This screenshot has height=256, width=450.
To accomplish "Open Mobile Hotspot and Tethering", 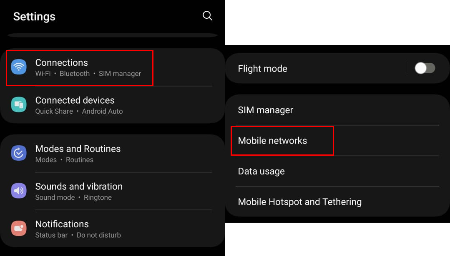I will click(299, 202).
